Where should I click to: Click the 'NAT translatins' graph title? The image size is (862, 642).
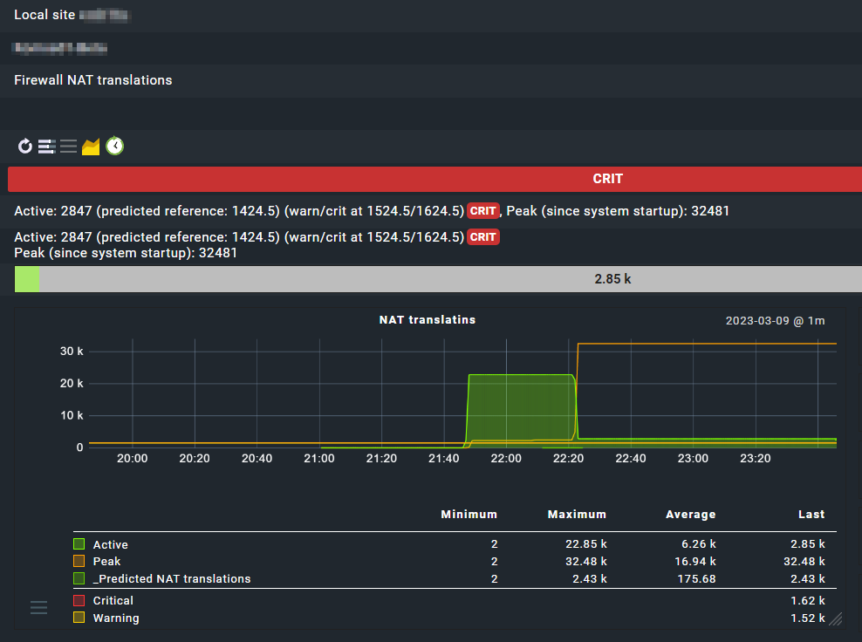(428, 320)
